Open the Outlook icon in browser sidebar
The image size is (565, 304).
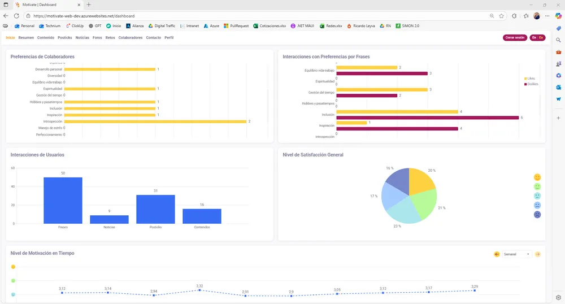558,87
